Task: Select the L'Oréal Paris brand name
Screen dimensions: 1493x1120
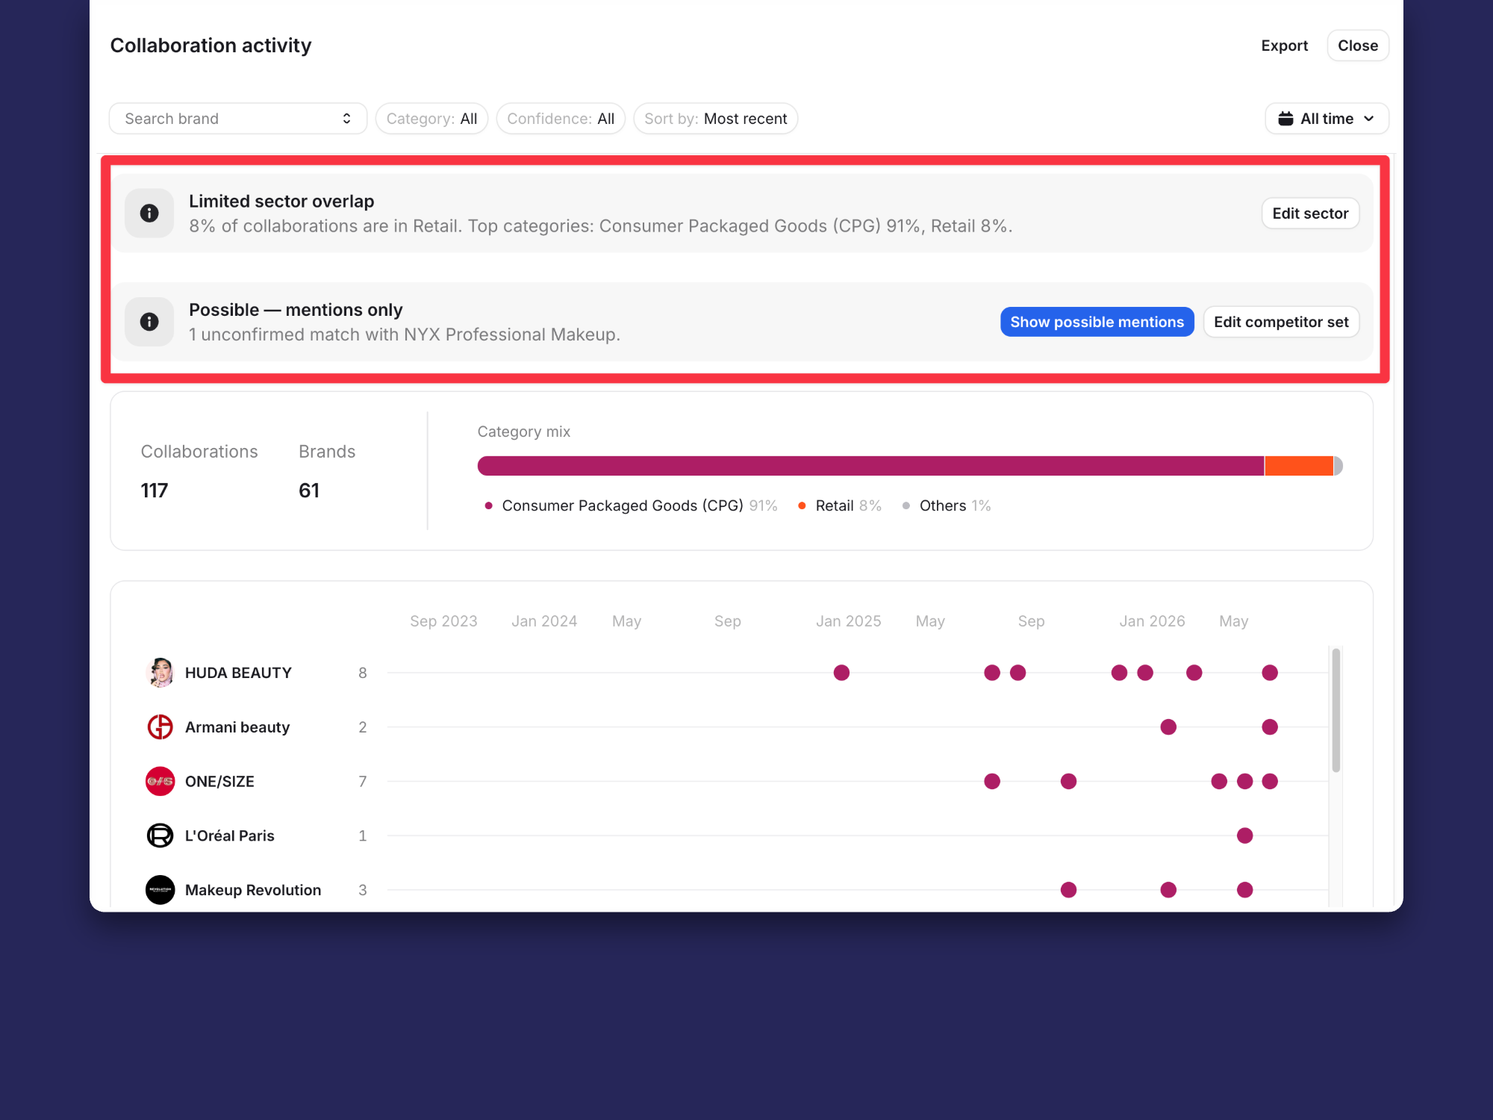Action: click(x=230, y=836)
